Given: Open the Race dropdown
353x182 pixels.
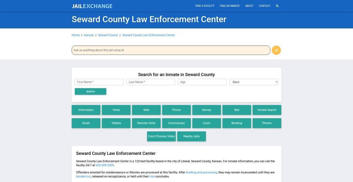Looking at the screenshot, I should click(x=254, y=82).
